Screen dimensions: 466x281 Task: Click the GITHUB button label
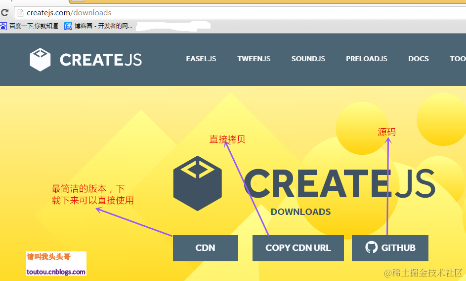(x=398, y=248)
